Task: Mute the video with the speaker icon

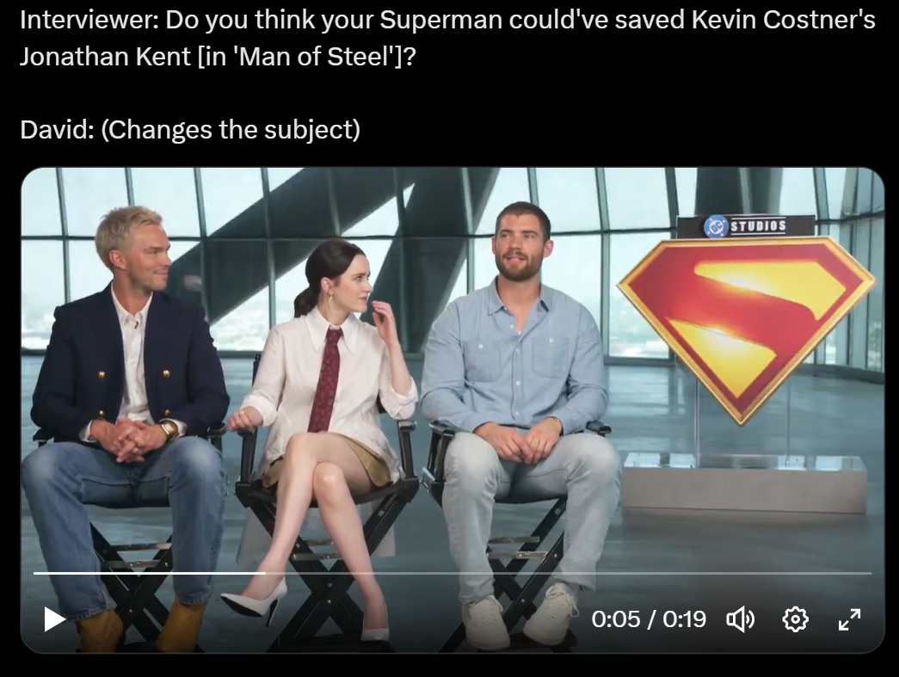Action: (740, 619)
